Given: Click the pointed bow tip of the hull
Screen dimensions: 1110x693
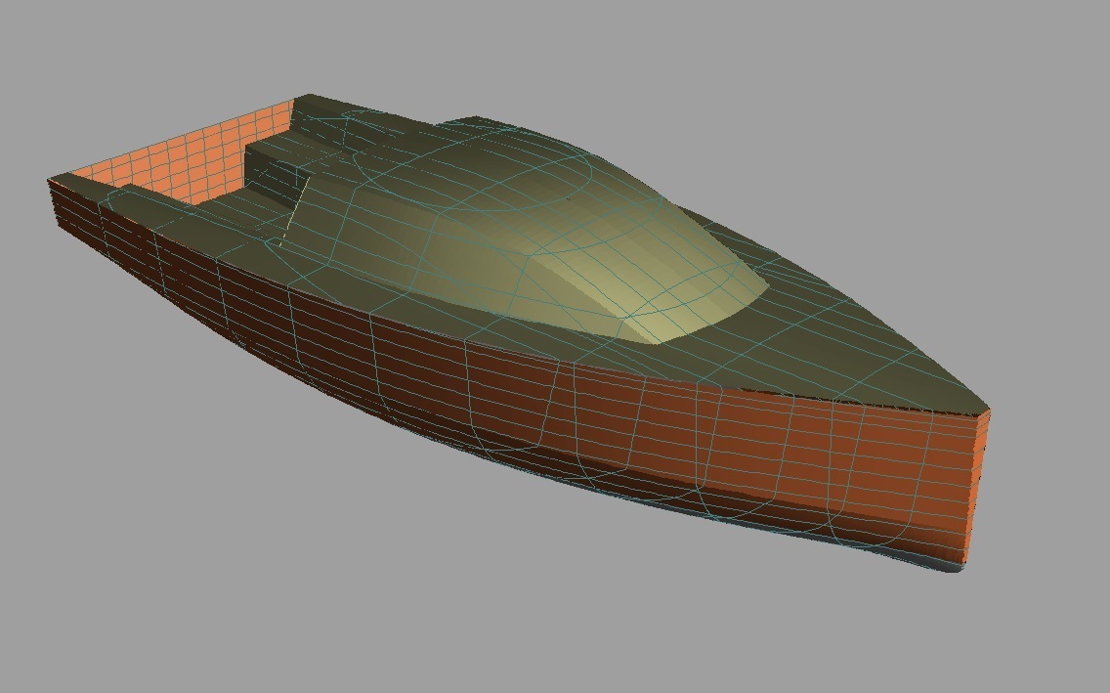Looking at the screenshot, I should point(985,411).
